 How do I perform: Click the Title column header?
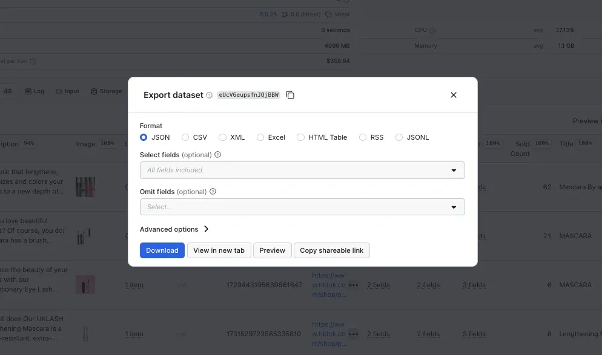[566, 144]
